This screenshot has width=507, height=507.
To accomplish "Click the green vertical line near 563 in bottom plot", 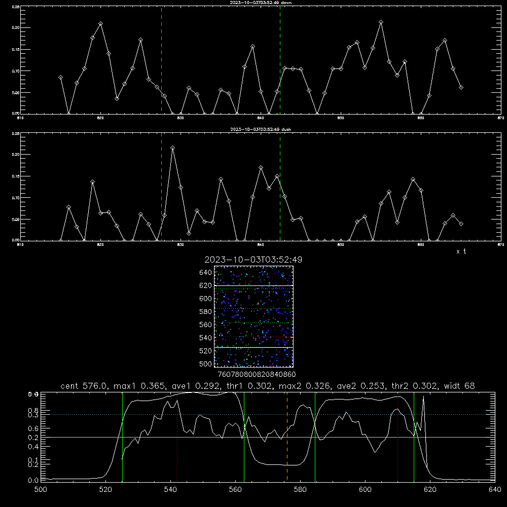I will coord(244,437).
